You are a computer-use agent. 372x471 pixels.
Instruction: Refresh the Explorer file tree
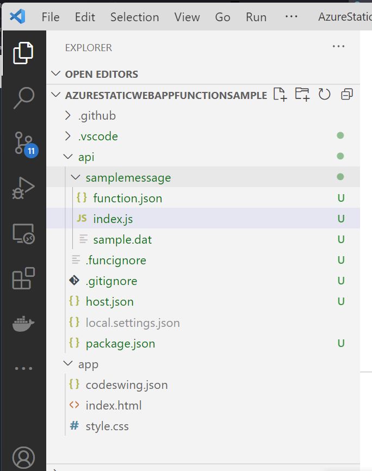(x=325, y=94)
